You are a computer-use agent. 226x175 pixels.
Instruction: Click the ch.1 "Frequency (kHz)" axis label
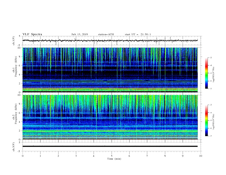click(x=16, y=66)
